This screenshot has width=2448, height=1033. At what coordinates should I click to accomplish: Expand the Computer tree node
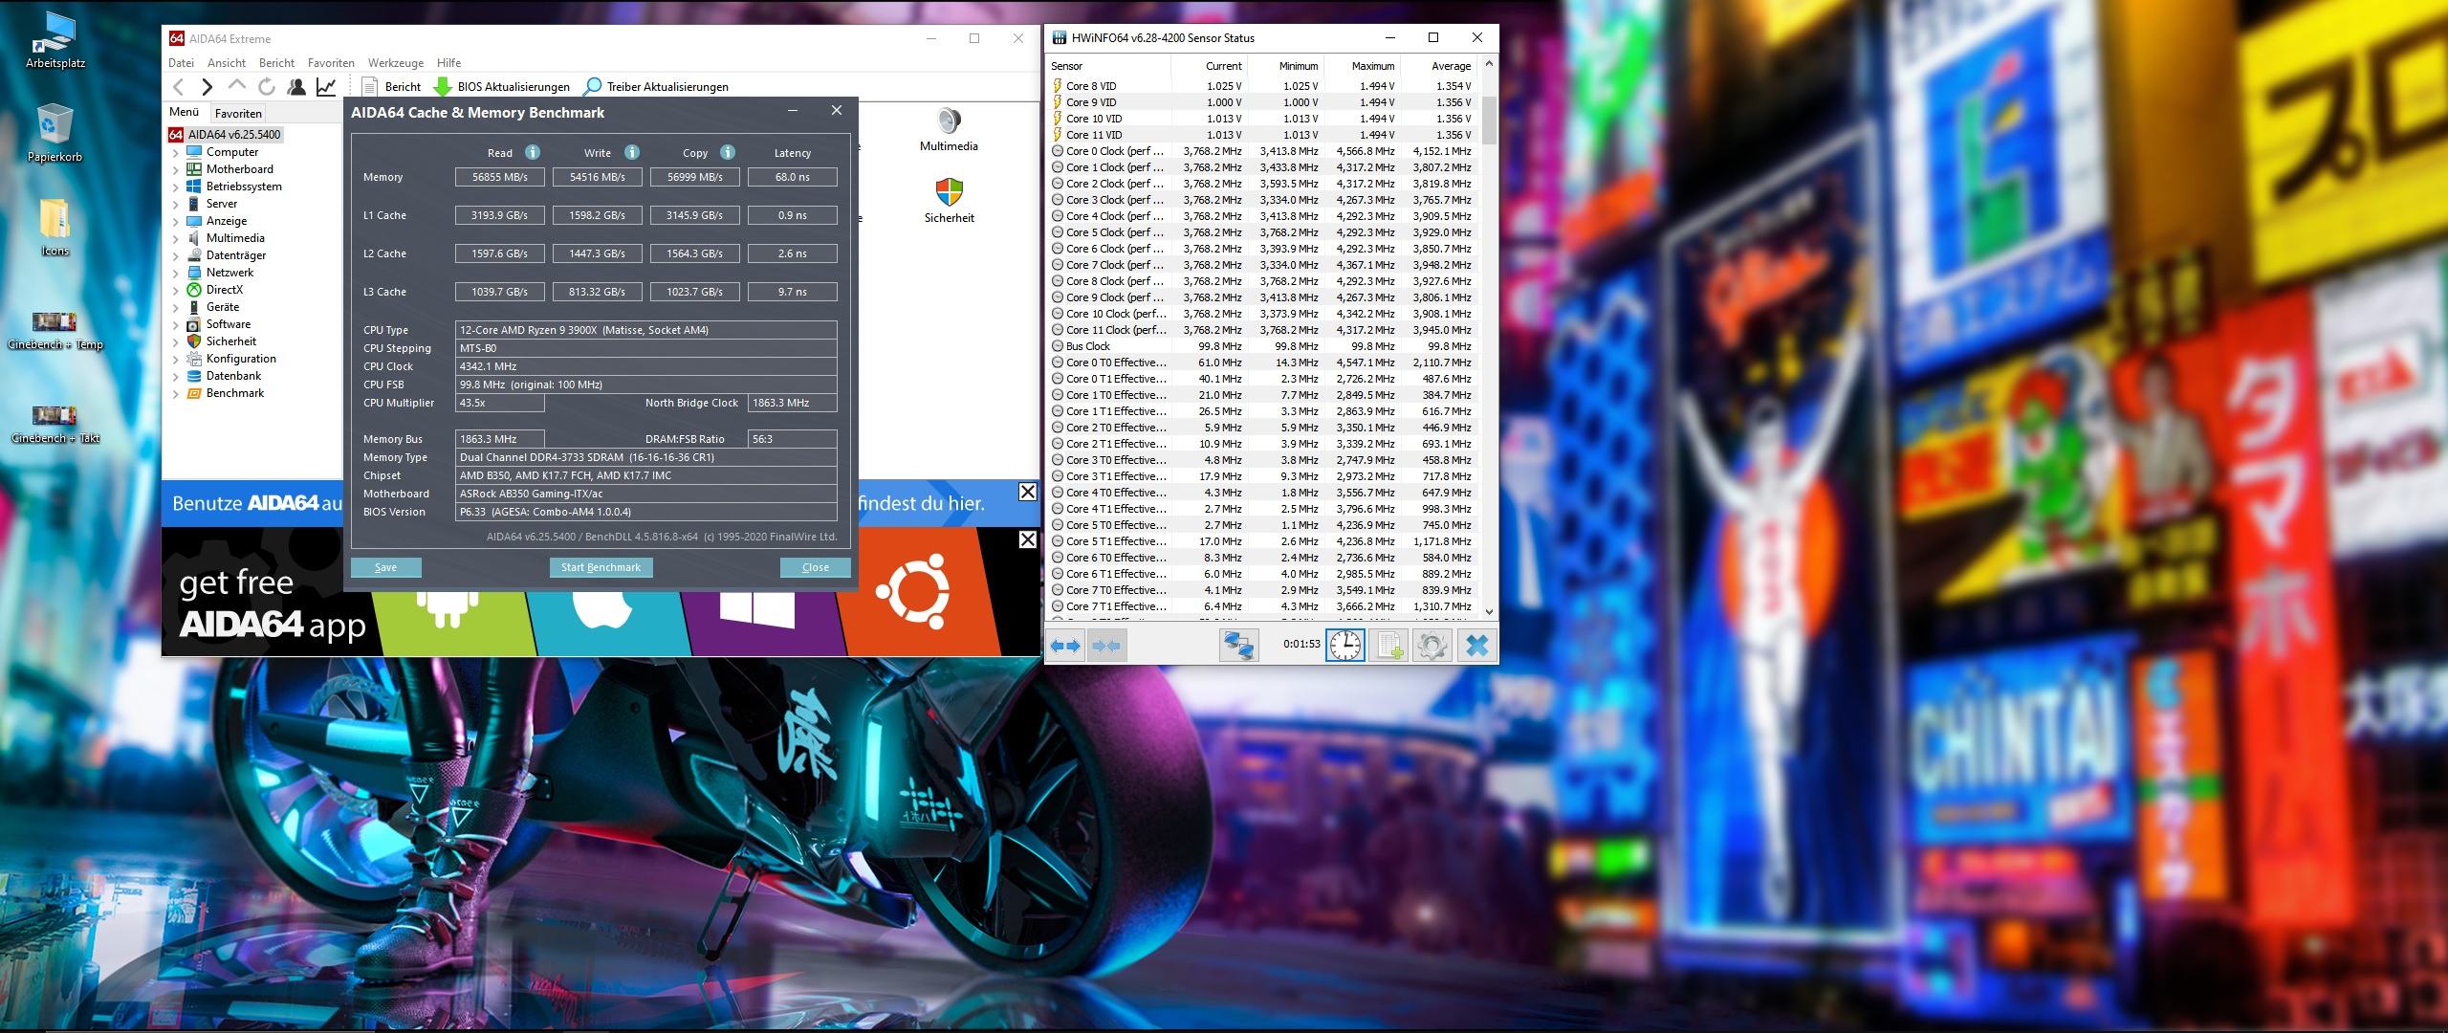(176, 152)
